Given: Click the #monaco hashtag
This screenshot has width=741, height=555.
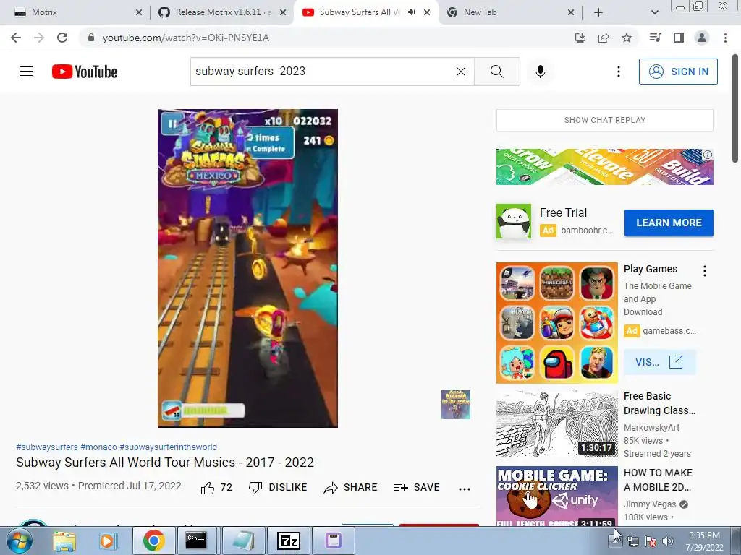Looking at the screenshot, I should [98, 447].
